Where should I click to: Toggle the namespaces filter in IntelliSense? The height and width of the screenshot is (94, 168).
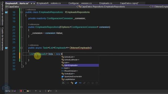[68, 83]
